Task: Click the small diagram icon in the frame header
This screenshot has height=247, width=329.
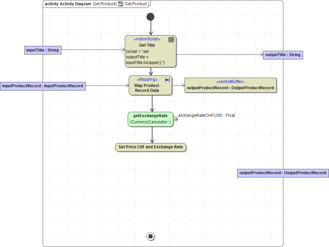Action: [121, 4]
